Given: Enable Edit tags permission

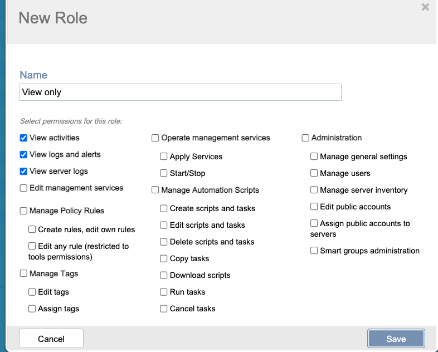Looking at the screenshot, I should point(32,292).
